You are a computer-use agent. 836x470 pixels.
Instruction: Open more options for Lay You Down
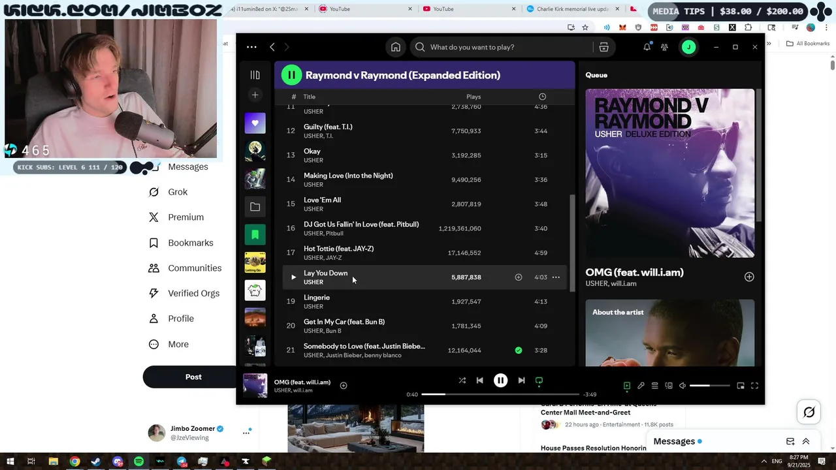pyautogui.click(x=556, y=277)
